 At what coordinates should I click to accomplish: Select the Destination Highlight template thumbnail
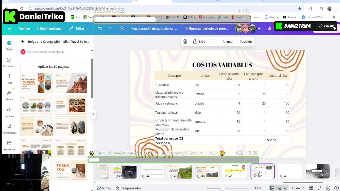click(37, 105)
